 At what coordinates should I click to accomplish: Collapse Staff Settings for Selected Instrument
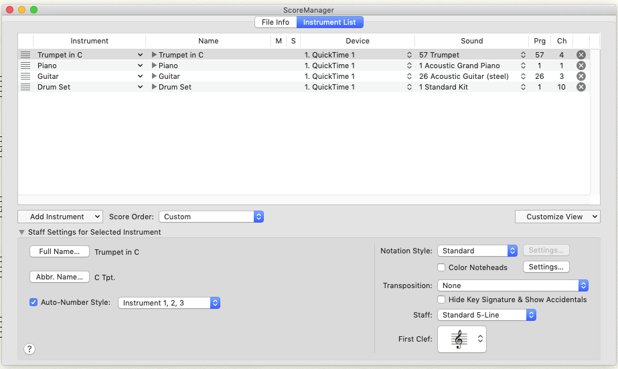point(21,232)
